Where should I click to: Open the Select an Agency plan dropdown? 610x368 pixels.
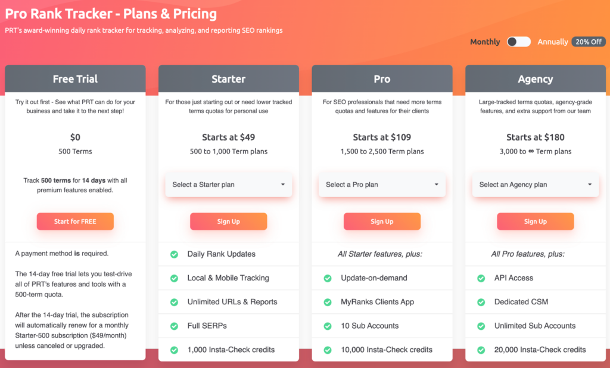(x=536, y=185)
